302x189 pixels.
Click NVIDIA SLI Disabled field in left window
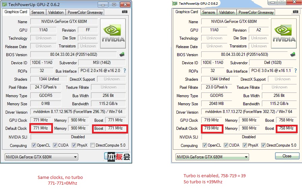point(78,137)
